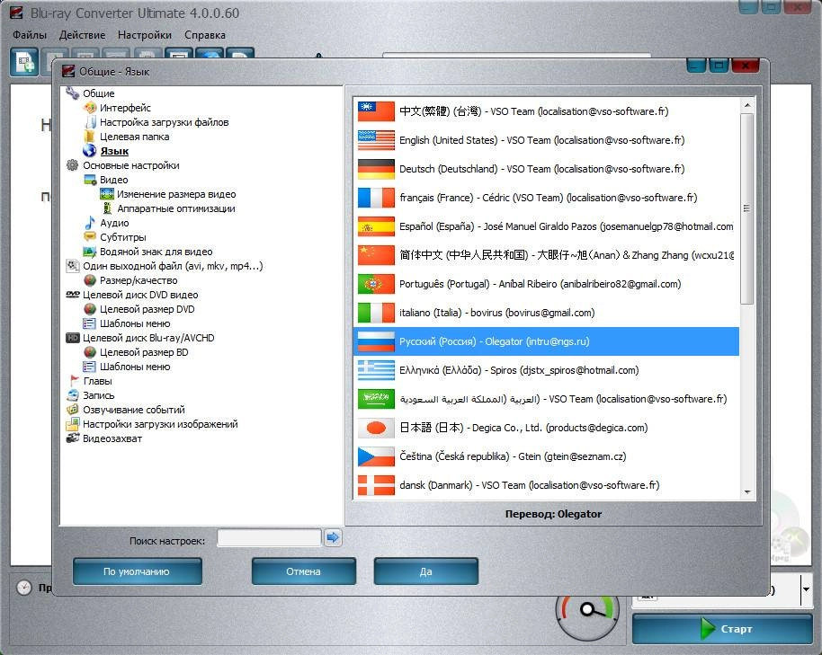Open the Действие menu
Viewport: 822px width, 655px height.
83,35
